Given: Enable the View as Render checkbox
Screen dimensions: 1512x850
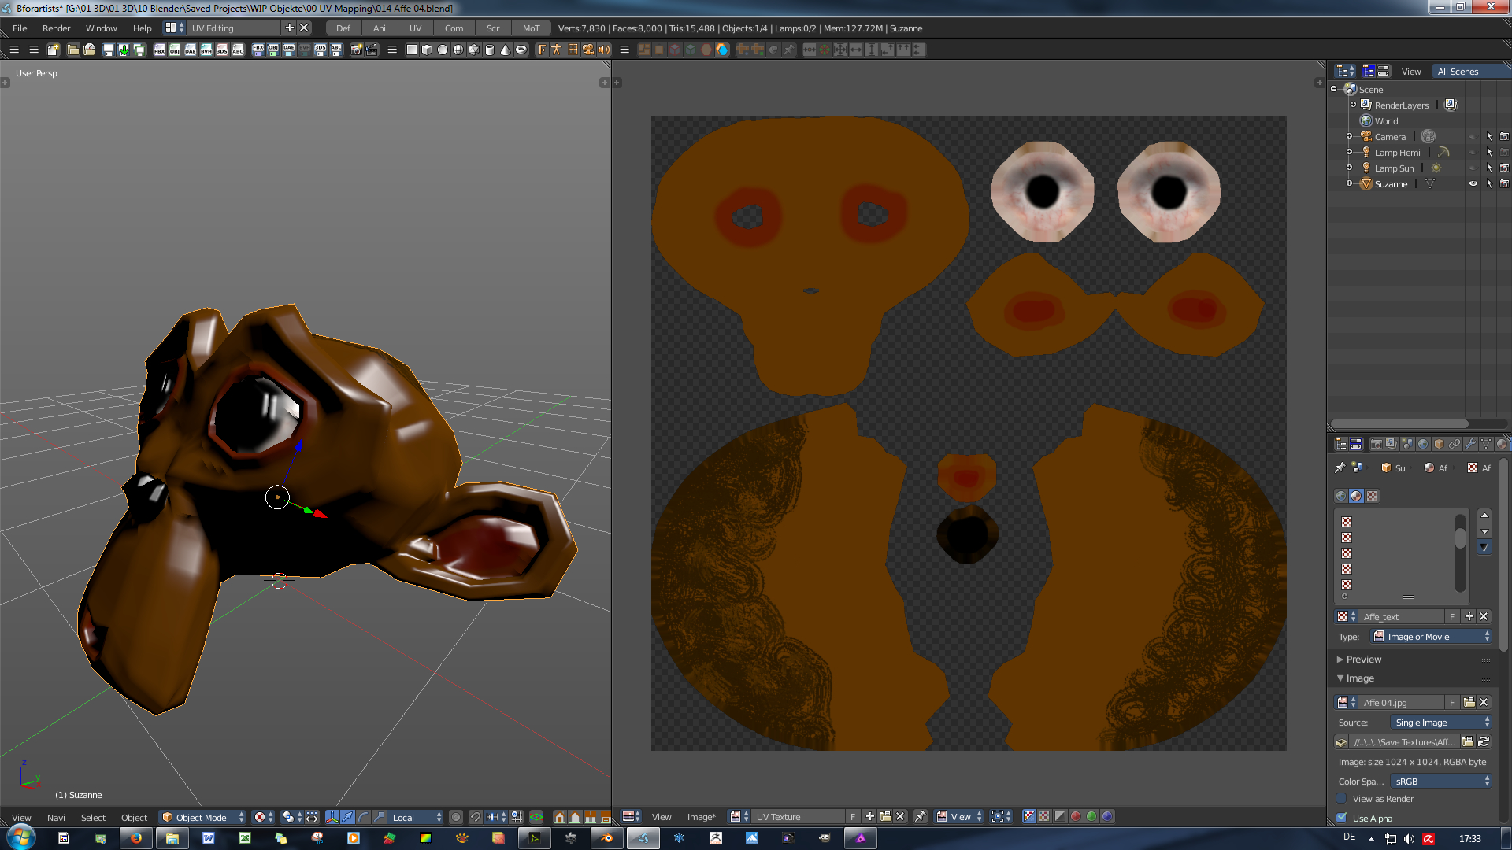Looking at the screenshot, I should click(x=1342, y=799).
